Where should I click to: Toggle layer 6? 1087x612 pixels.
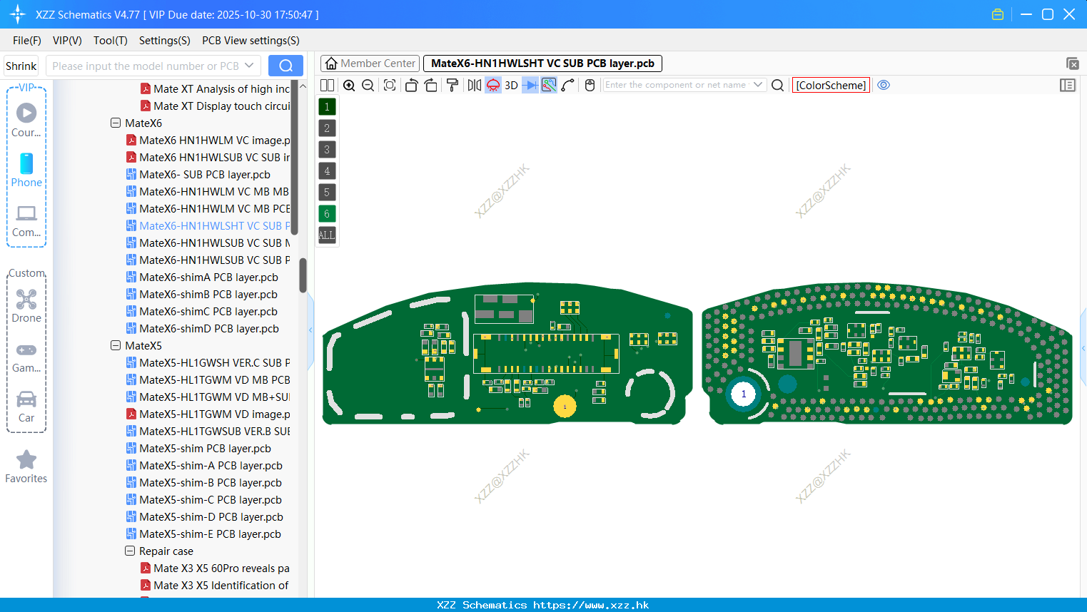[x=327, y=213]
